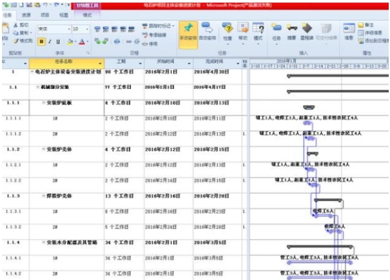This screenshot has height=280, width=390.
Task: Switch to the Task (任务) ribbon tab
Action: [7, 15]
